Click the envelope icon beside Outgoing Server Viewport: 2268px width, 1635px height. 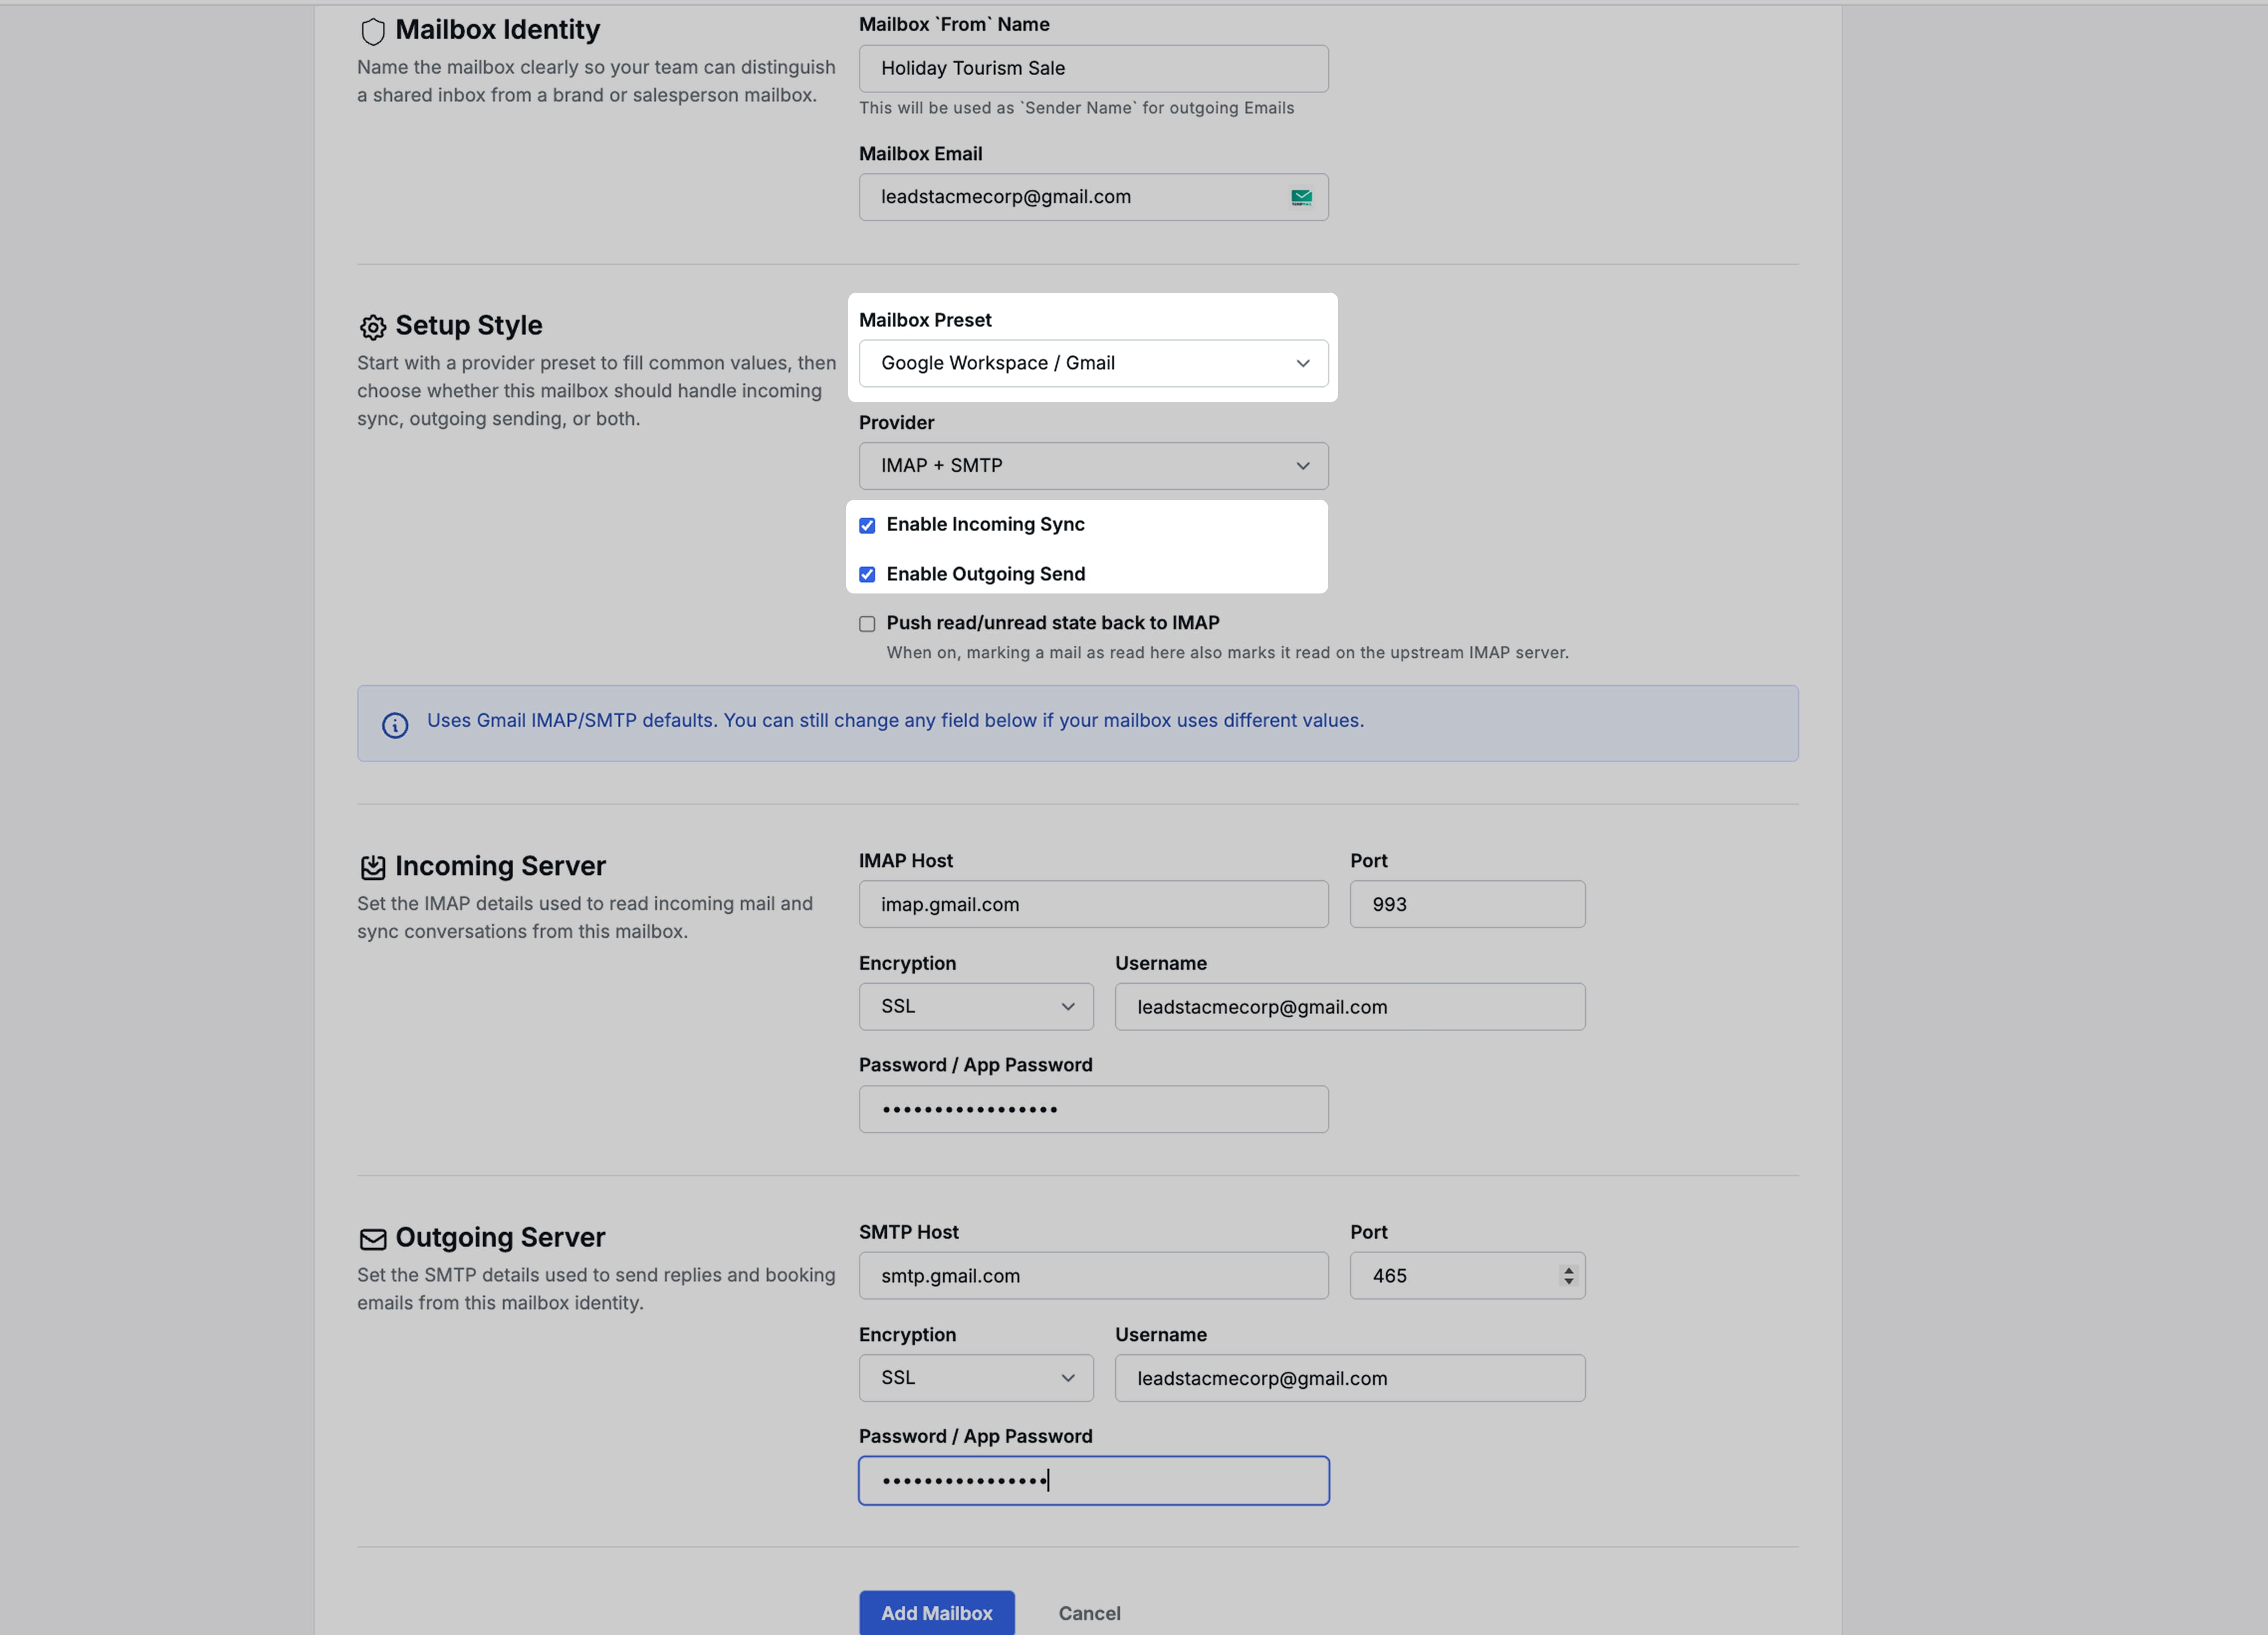(373, 1239)
